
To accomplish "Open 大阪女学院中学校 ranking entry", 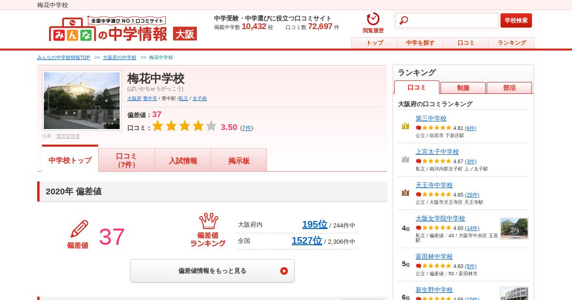I will pyautogui.click(x=440, y=218).
